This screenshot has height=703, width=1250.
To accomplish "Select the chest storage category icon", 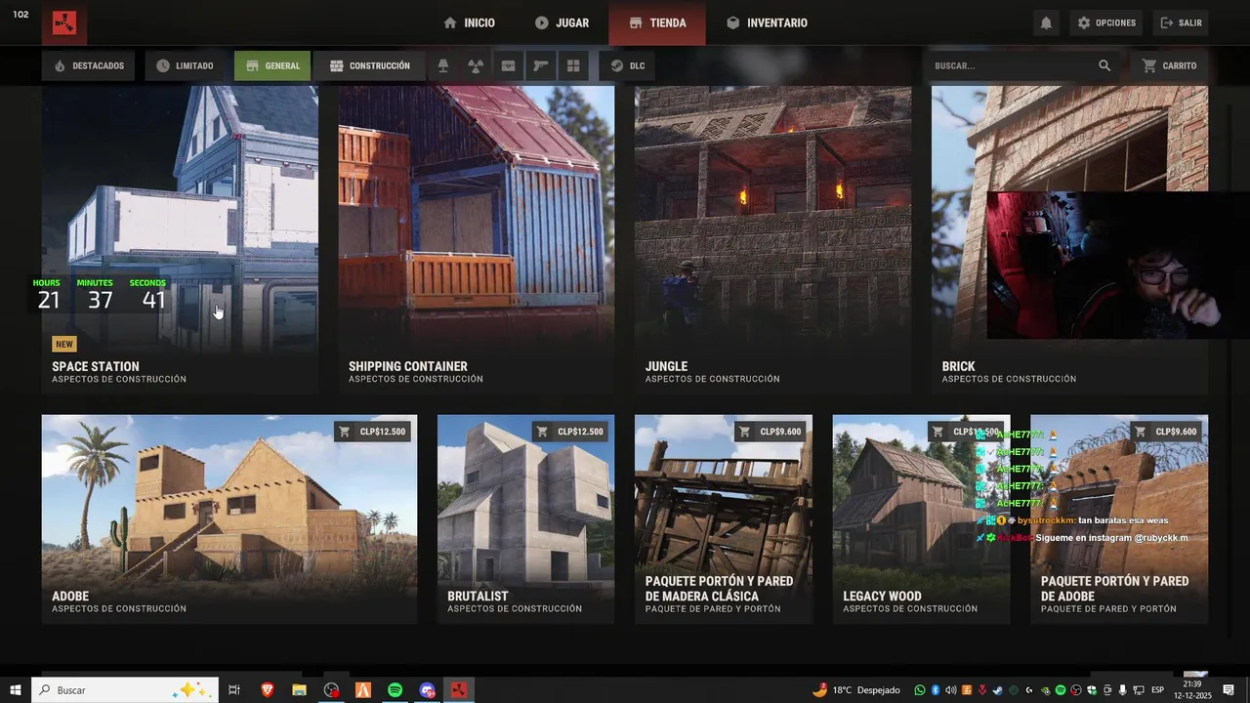I will click(x=508, y=65).
